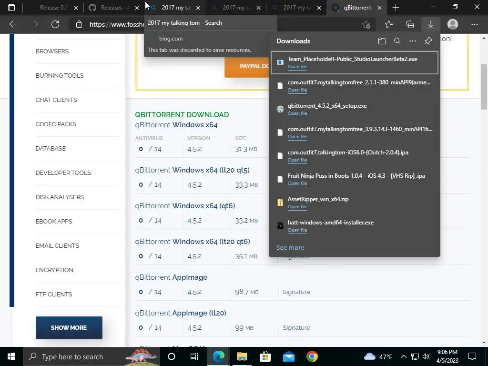Open Mail app from taskbar
488x366 pixels.
288,356
